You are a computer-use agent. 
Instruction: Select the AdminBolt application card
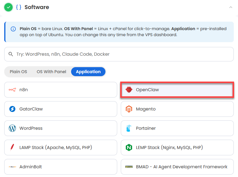click(x=61, y=167)
